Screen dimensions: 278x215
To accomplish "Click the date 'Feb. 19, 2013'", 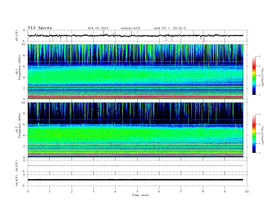I will pyautogui.click(x=98, y=28).
